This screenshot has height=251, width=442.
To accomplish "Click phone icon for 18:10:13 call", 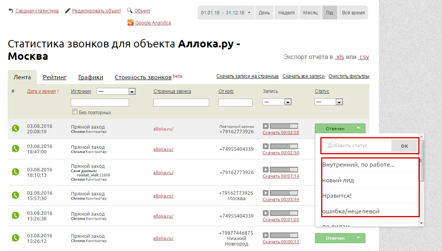I will (16, 172).
